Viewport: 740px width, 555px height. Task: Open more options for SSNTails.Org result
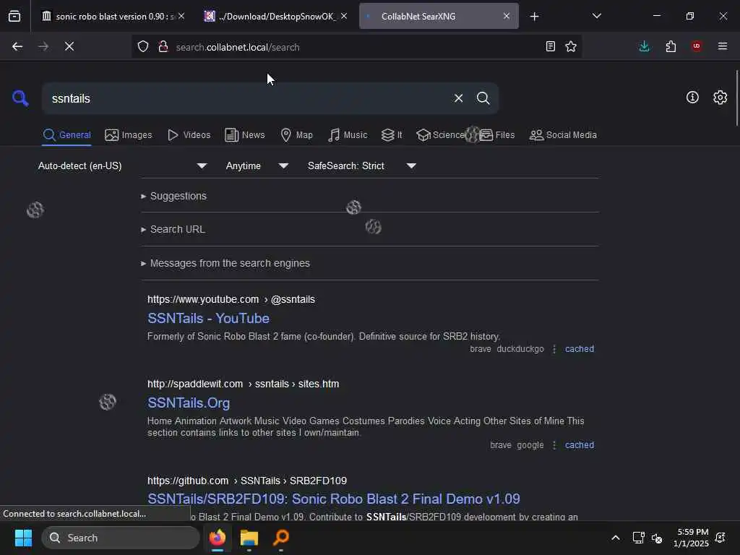pos(554,445)
